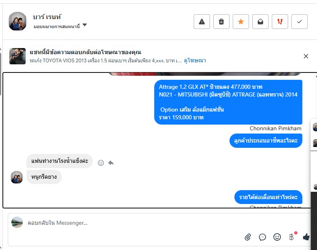
Task: Open the ดูโฆษณา ad link
Action: point(195,61)
